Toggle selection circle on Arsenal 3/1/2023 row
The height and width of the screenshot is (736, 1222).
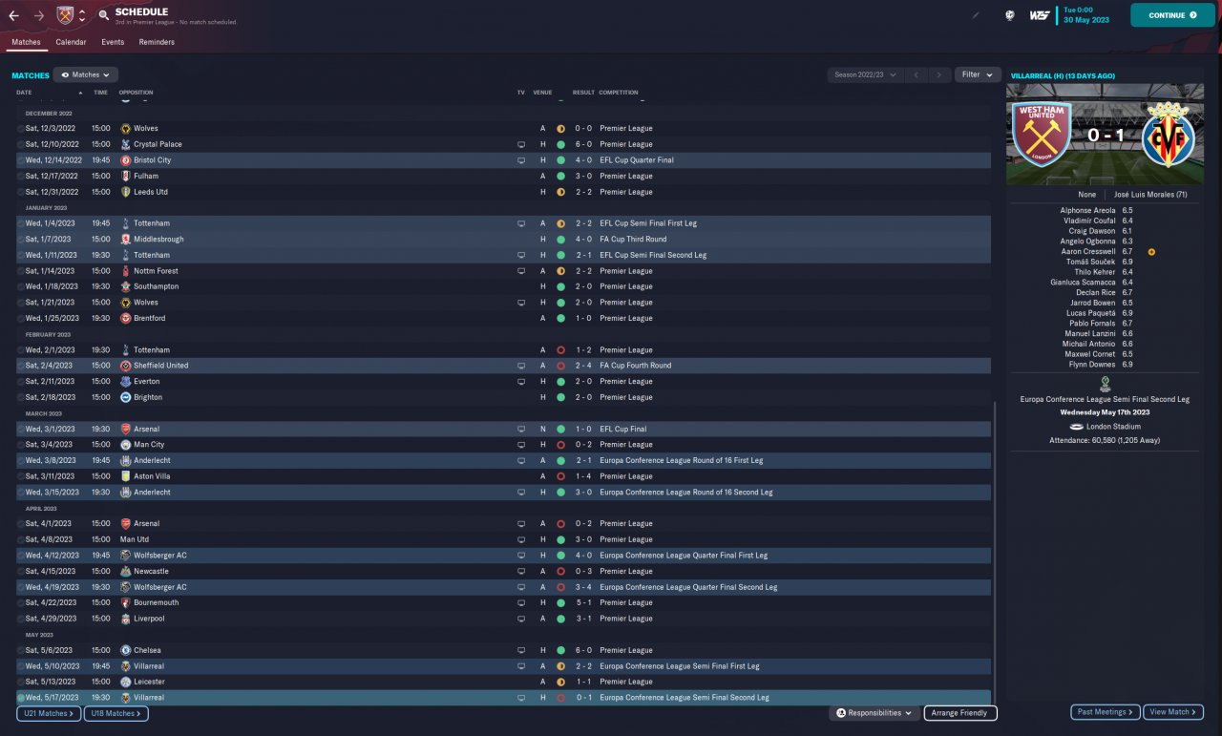coord(21,430)
